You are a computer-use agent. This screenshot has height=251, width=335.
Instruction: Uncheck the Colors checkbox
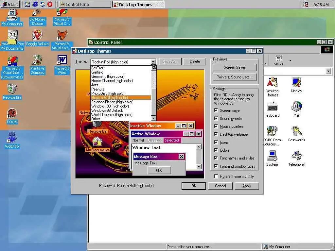(216, 150)
